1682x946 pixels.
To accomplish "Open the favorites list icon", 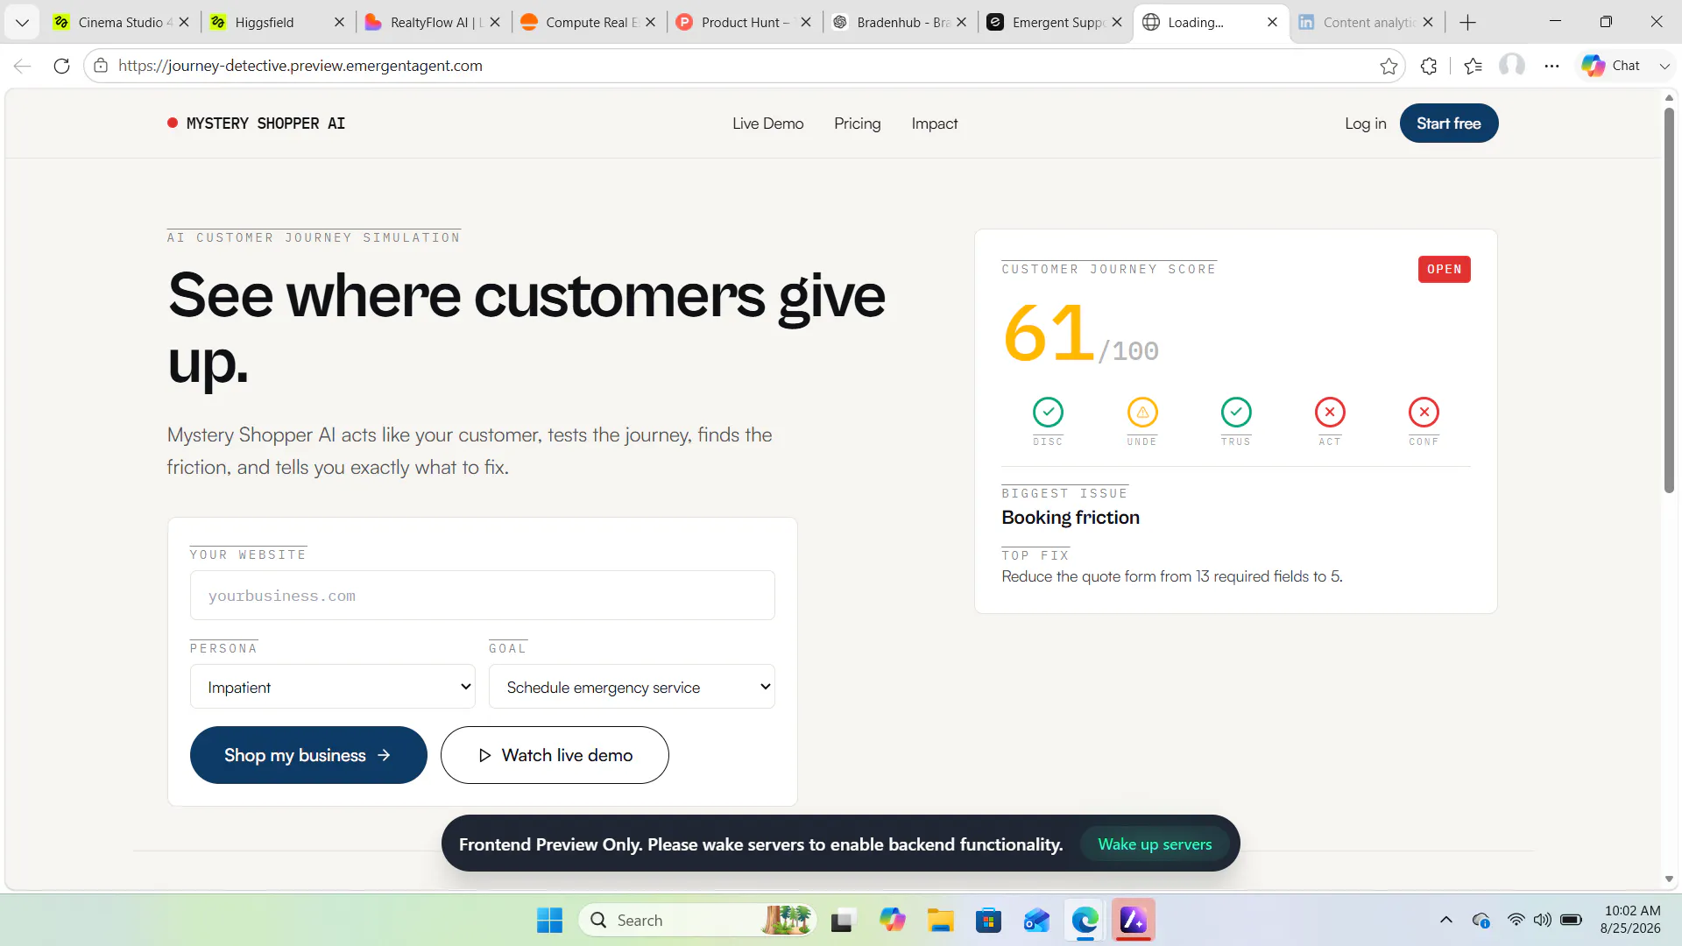I will point(1473,66).
